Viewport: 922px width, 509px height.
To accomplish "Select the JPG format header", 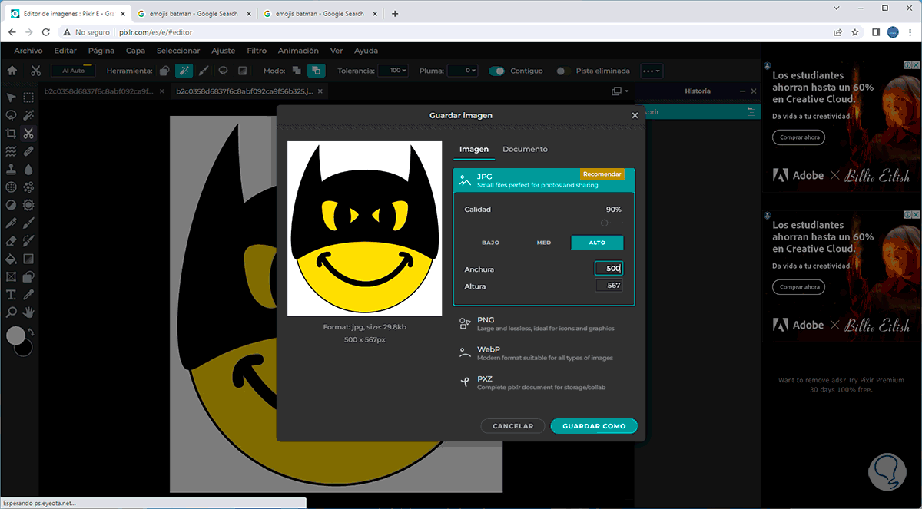I will point(544,180).
